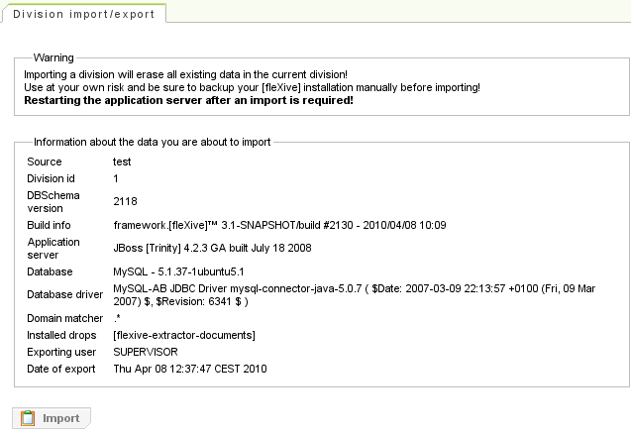The width and height of the screenshot is (631, 432).
Task: Select the Division import/export tab
Action: (83, 13)
